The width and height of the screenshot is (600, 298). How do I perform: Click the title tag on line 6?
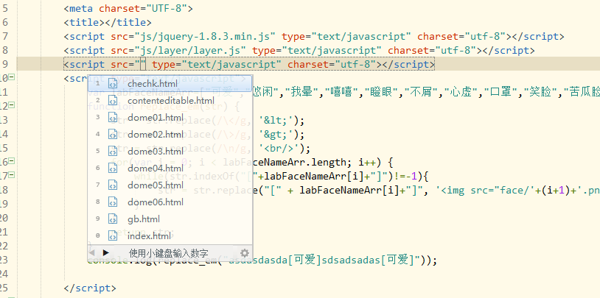[x=108, y=23]
